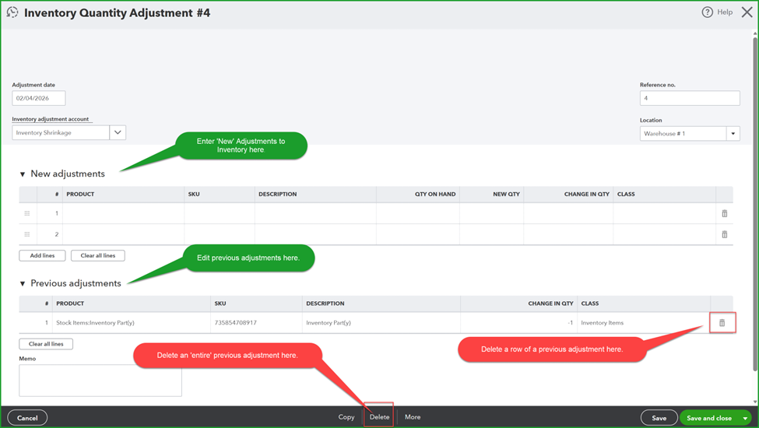
Task: Click the -1 change in qty value
Action: tap(570, 323)
